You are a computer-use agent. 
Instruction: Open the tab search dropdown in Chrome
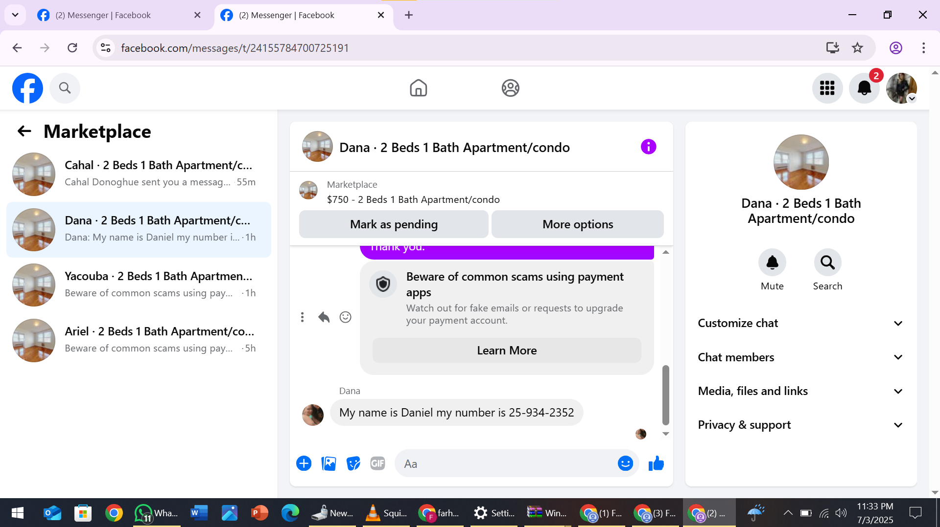click(15, 15)
